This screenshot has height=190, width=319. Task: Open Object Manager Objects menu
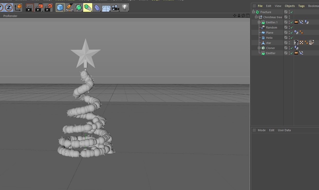[290, 6]
